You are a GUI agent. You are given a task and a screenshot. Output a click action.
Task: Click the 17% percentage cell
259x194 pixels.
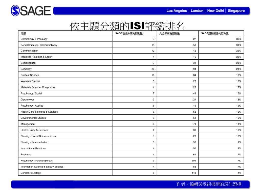coord(239,87)
